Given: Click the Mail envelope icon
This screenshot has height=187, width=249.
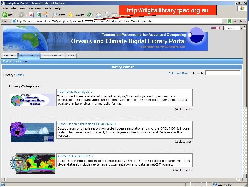Looking at the screenshot, I should pyautogui.click(x=98, y=15).
